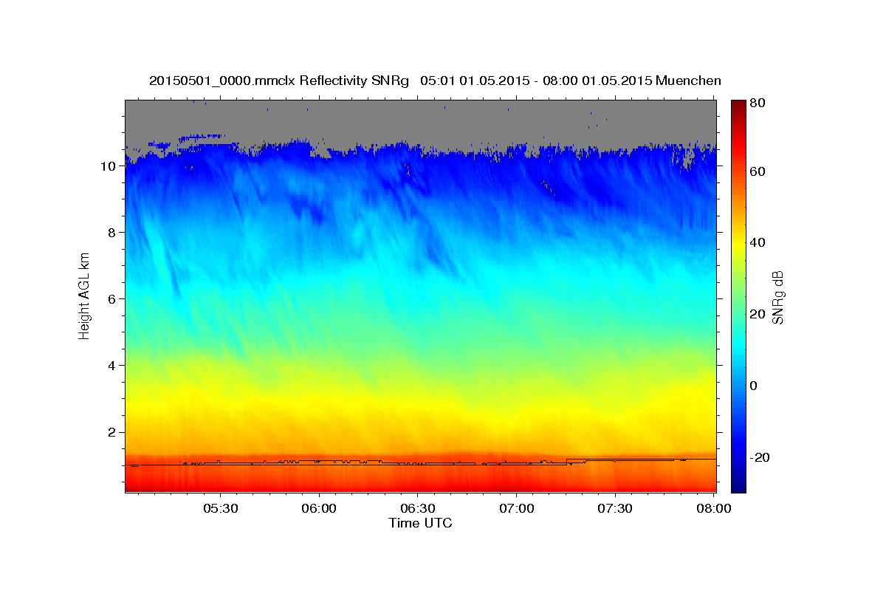Click the colorbar value '0'

[753, 386]
